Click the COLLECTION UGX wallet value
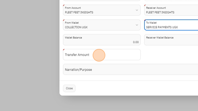198x111 pixels. (x=76, y=27)
